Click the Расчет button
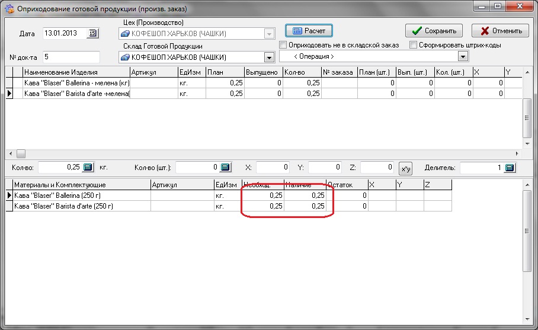 pos(309,30)
